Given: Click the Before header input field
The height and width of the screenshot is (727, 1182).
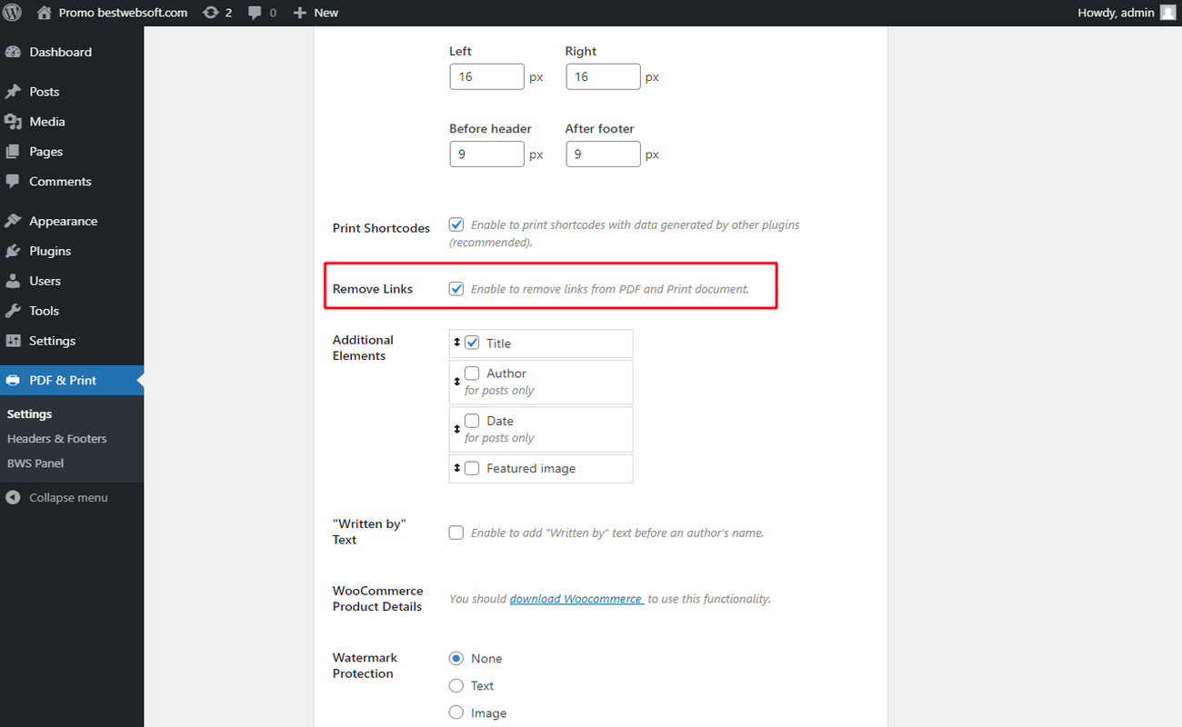Looking at the screenshot, I should tap(486, 154).
